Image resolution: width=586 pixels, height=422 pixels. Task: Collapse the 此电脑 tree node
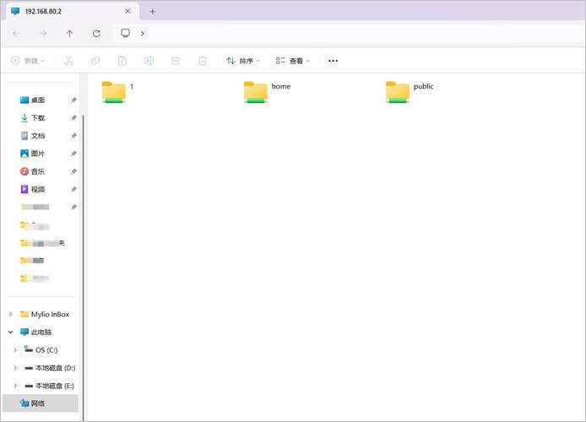coord(10,333)
